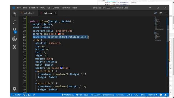Click 'transform: translateZ($height / 2);' line
The image size is (174, 98).
62,86
